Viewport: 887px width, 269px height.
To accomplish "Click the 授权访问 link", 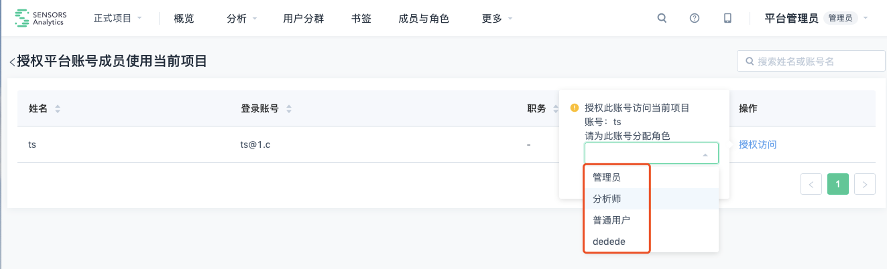I will tap(758, 144).
